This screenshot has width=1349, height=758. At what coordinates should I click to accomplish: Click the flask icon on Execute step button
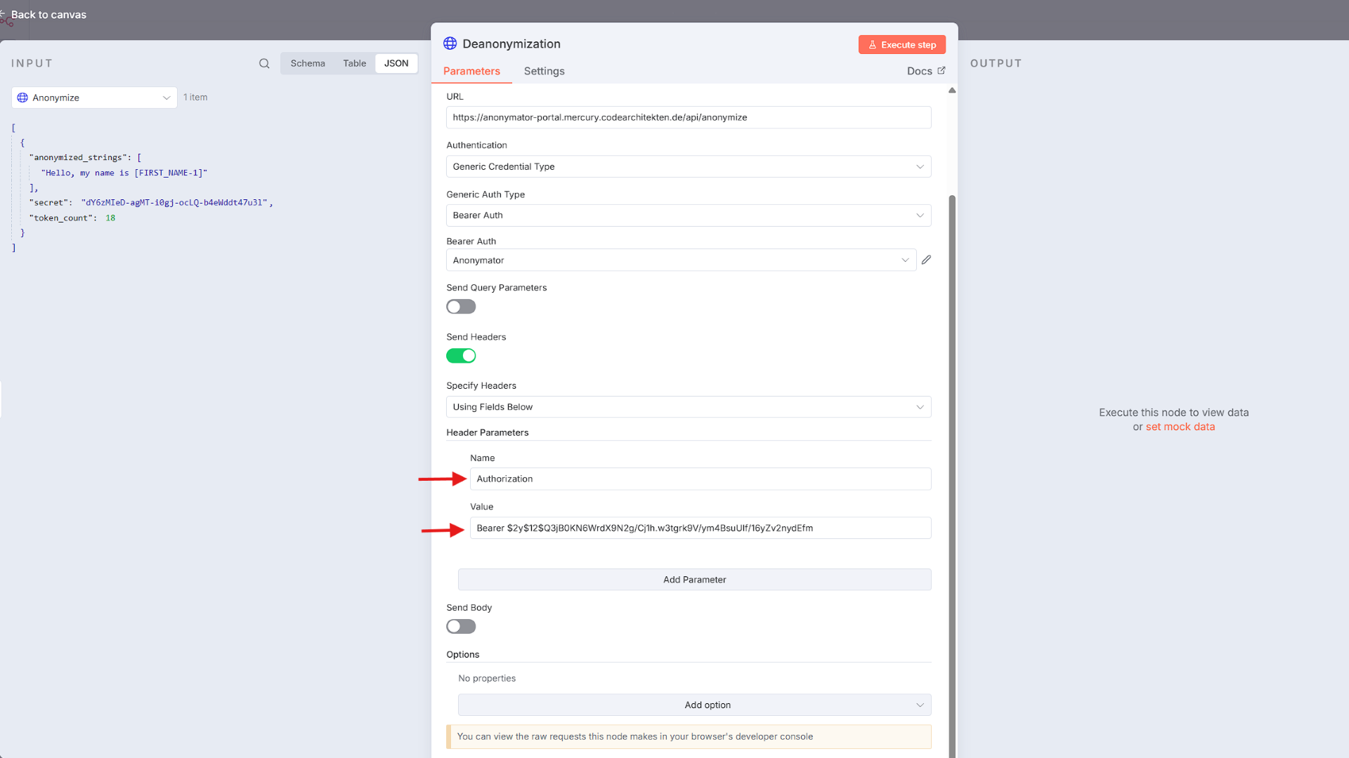coord(873,44)
